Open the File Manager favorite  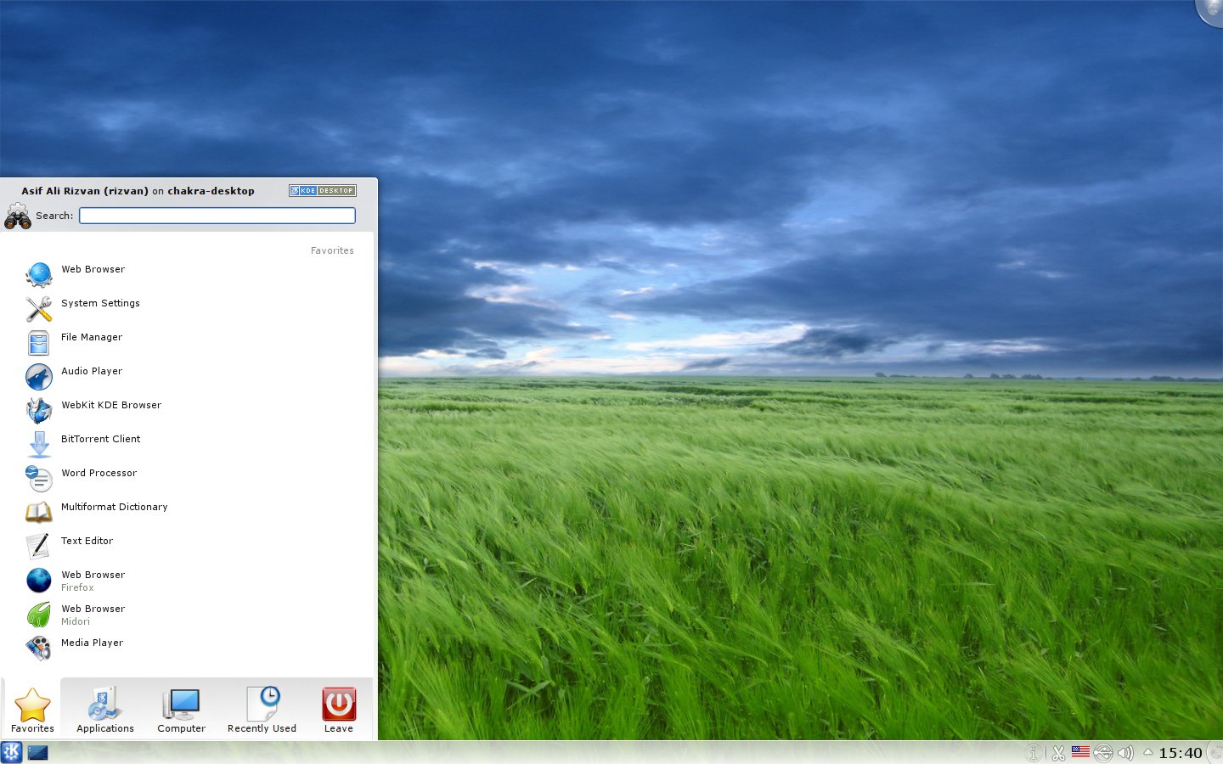pos(187,343)
